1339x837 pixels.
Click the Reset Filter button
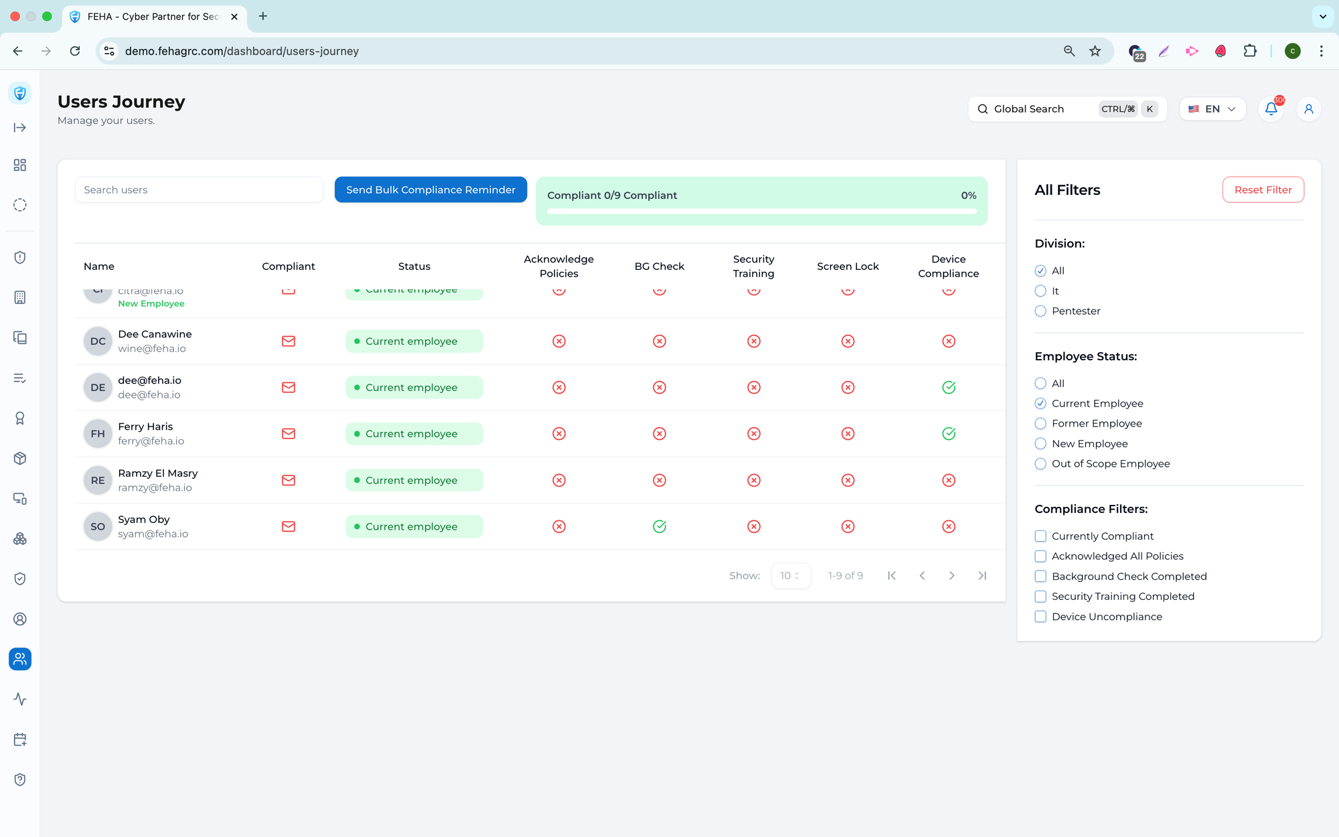[x=1263, y=190]
